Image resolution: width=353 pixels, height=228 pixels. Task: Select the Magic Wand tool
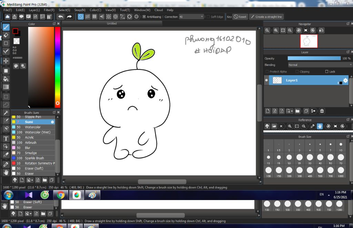tap(6, 113)
